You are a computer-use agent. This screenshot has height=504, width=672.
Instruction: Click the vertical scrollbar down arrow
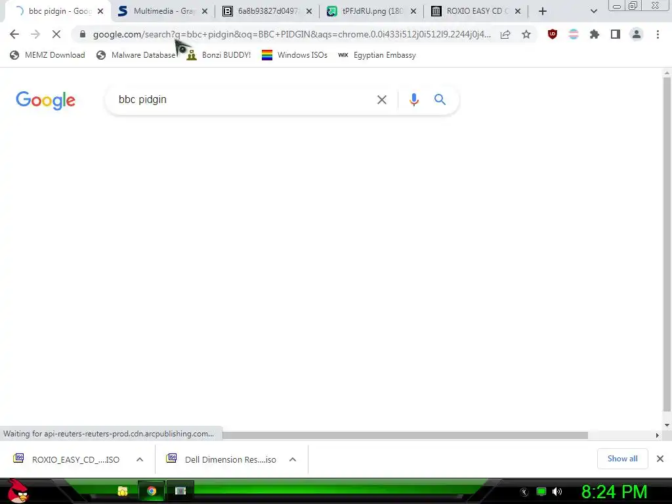coord(667,425)
